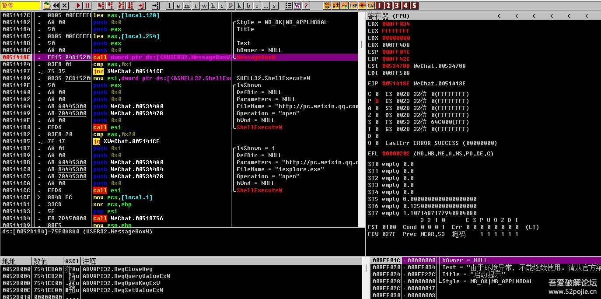Select the 'jg XWeChat.005141CE' instruction
The image size is (601, 299).
coord(126,141)
